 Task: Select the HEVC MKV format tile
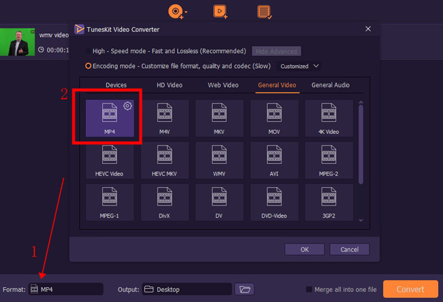[x=165, y=160]
